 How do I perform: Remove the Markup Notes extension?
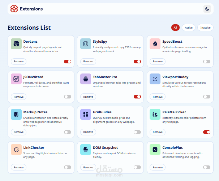pyautogui.click(x=18, y=132)
